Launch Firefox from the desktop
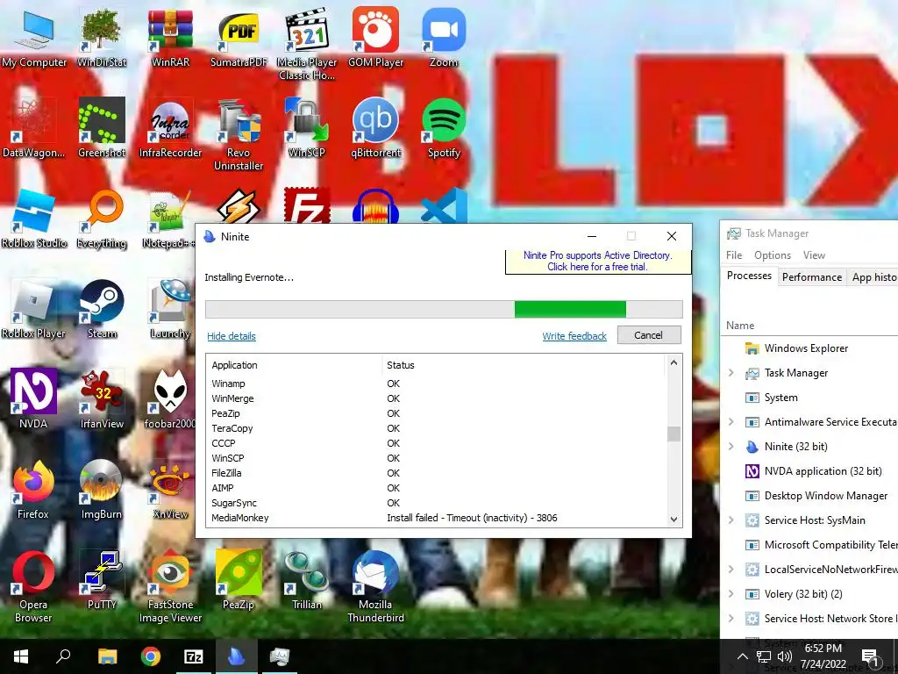The image size is (898, 674). 33,490
